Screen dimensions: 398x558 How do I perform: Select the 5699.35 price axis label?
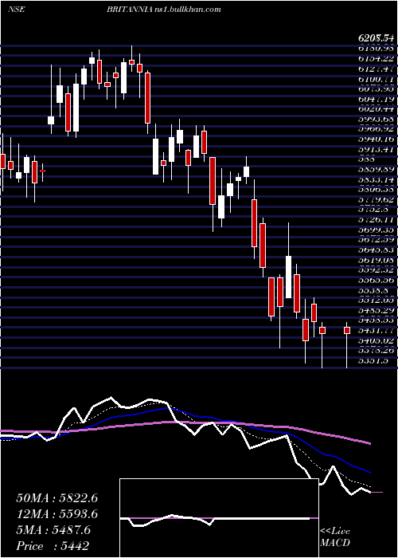pos(377,230)
